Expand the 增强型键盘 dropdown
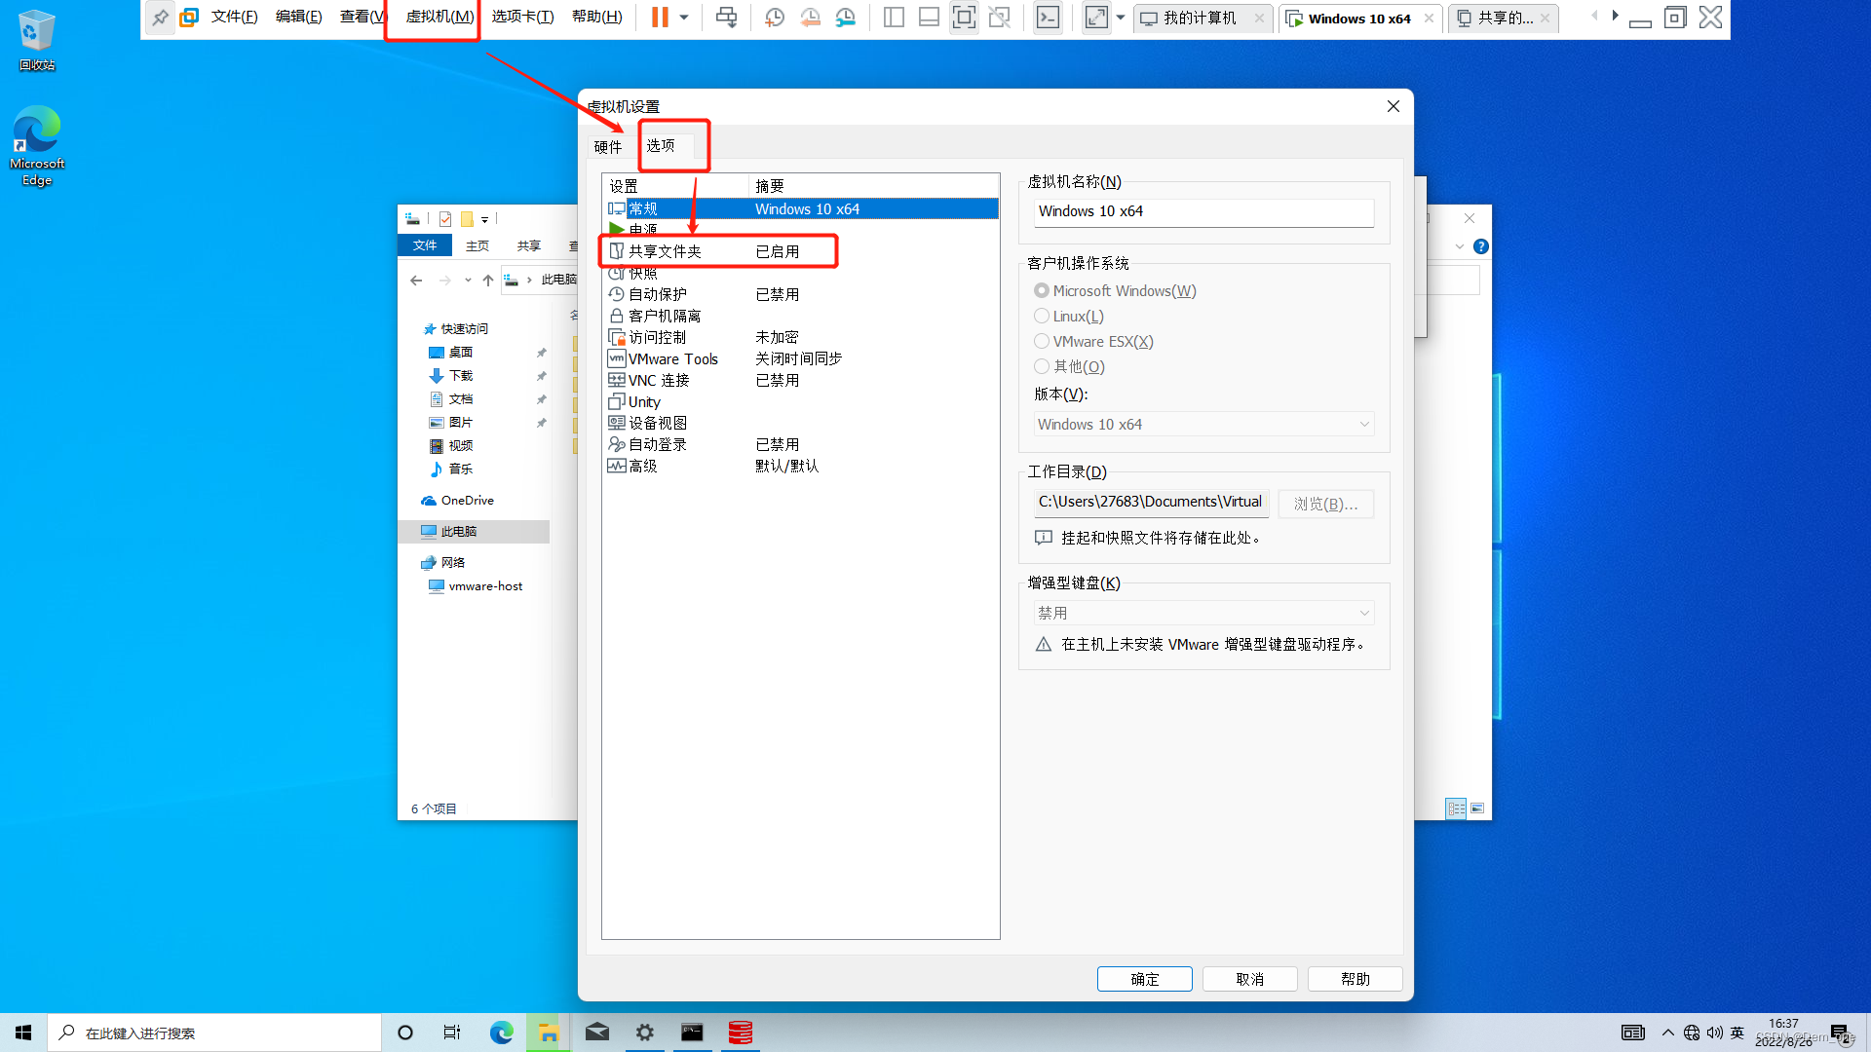The height and width of the screenshot is (1052, 1871). point(1203,614)
